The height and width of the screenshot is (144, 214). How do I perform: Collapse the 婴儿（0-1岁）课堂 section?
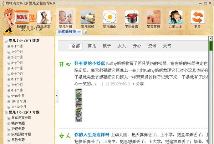point(6,41)
